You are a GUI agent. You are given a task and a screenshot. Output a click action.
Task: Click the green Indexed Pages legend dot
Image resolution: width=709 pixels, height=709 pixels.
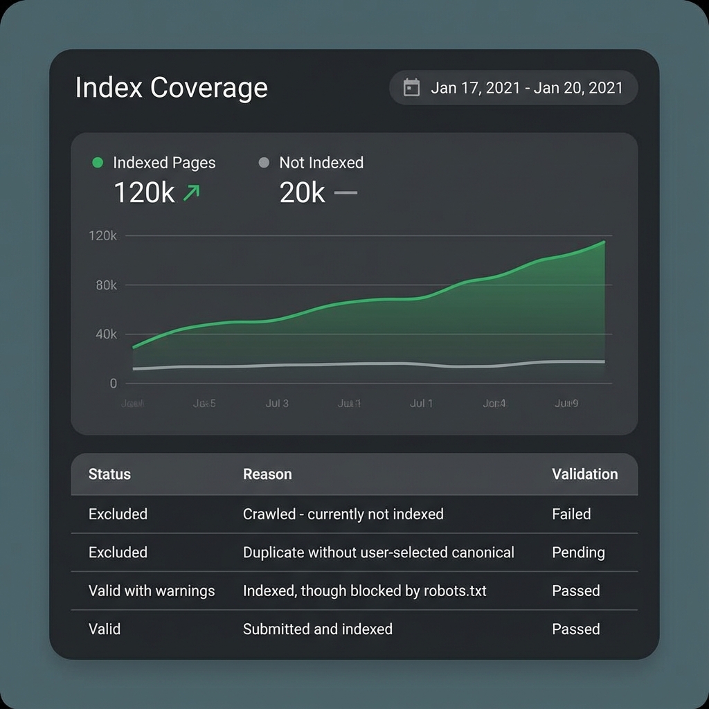pyautogui.click(x=98, y=162)
